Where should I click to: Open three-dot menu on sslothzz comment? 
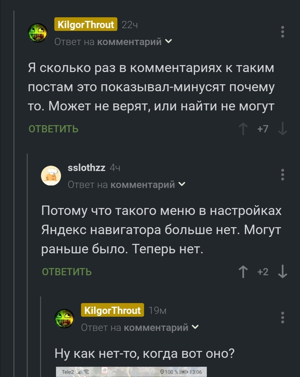point(282,175)
